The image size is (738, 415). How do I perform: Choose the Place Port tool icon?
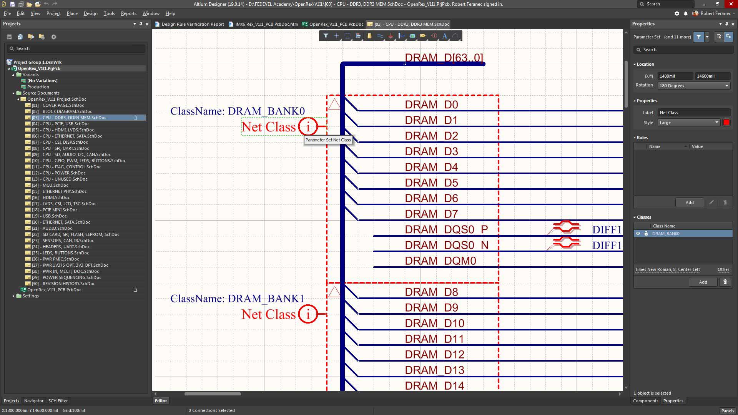pyautogui.click(x=423, y=36)
